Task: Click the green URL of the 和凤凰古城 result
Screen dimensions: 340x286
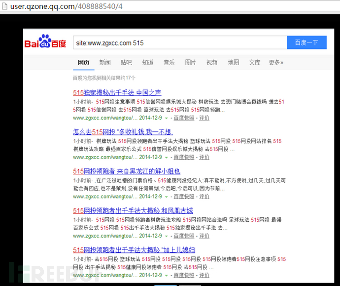Action: point(105,236)
